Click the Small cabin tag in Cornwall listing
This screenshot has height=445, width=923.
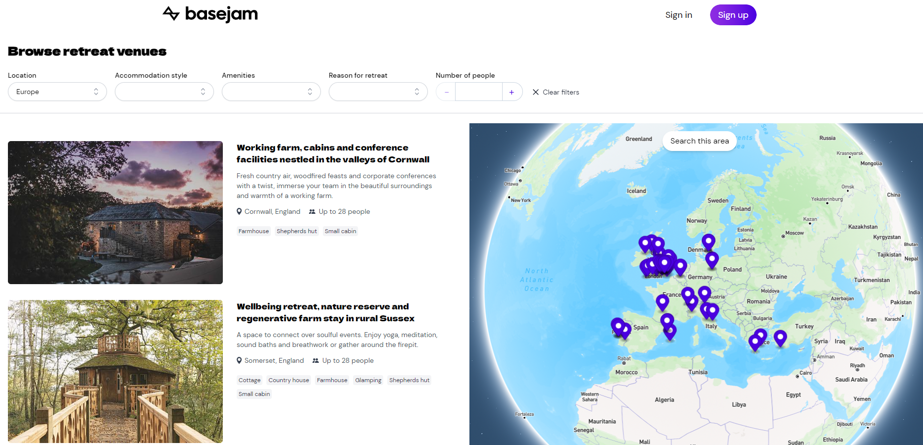340,231
